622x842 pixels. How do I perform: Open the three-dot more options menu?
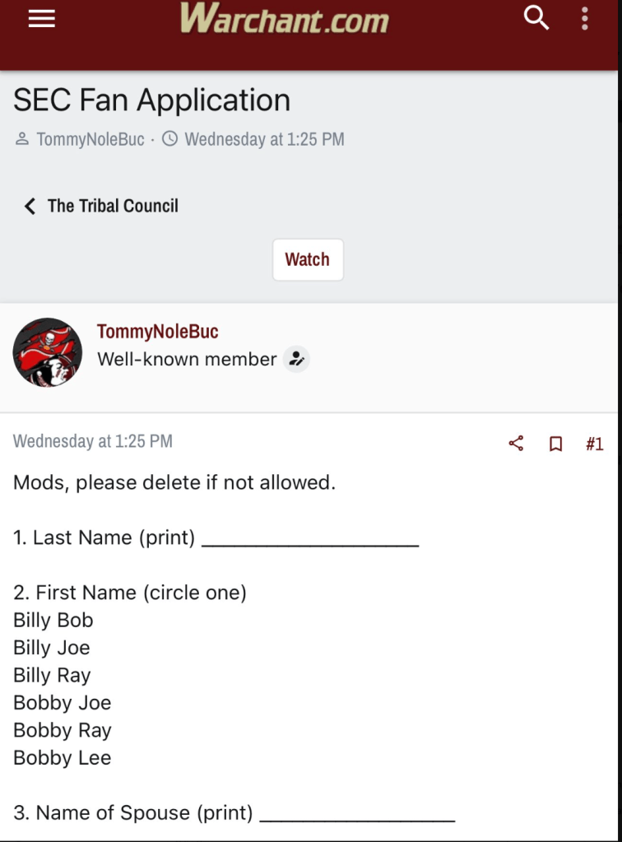pos(585,18)
